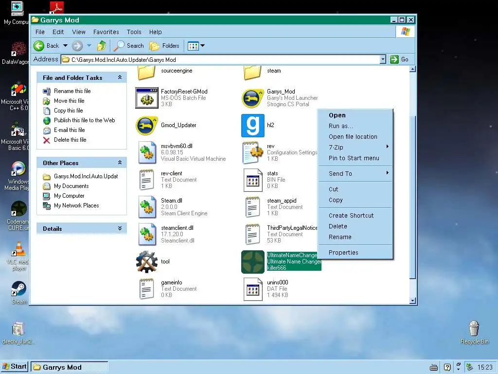This screenshot has width=498, height=374.
Task: Open the sourceengine folder icon
Action: tap(147, 73)
